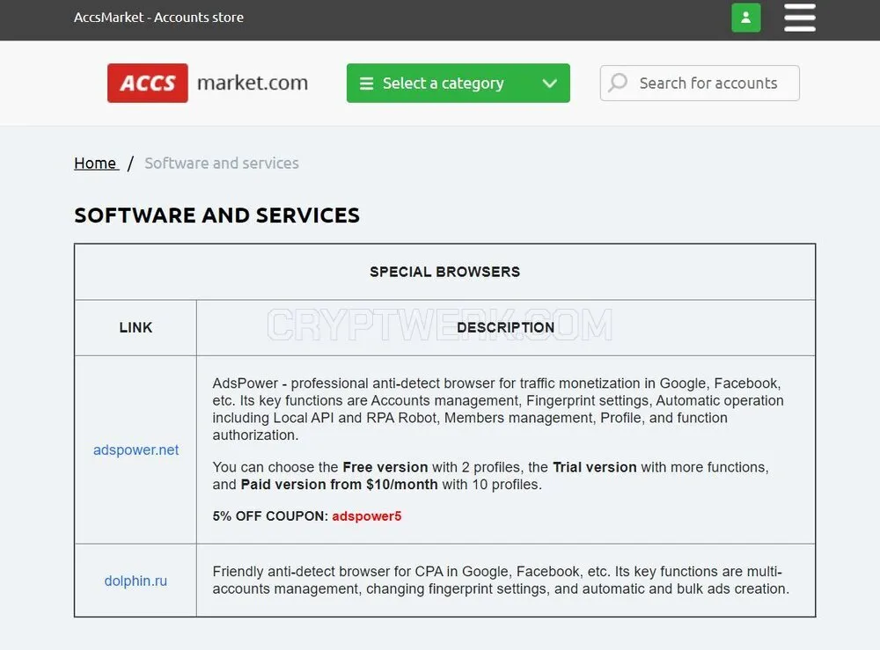This screenshot has width=880, height=650.
Task: Open the Select a category dropdown
Action: (x=458, y=83)
